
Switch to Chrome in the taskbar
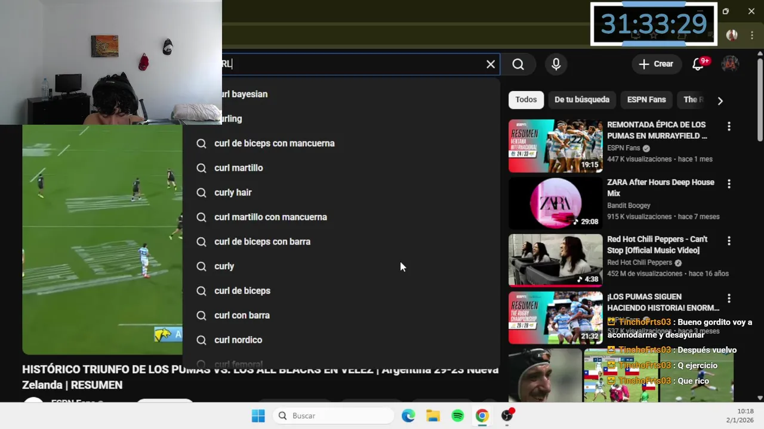pyautogui.click(x=482, y=416)
